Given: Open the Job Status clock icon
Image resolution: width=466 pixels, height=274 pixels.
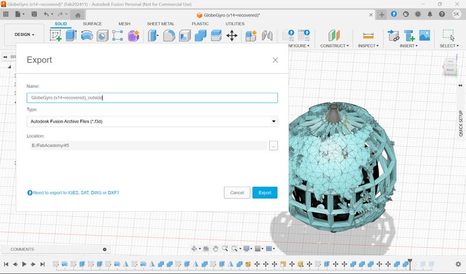Looking at the screenshot, I should [418, 14].
